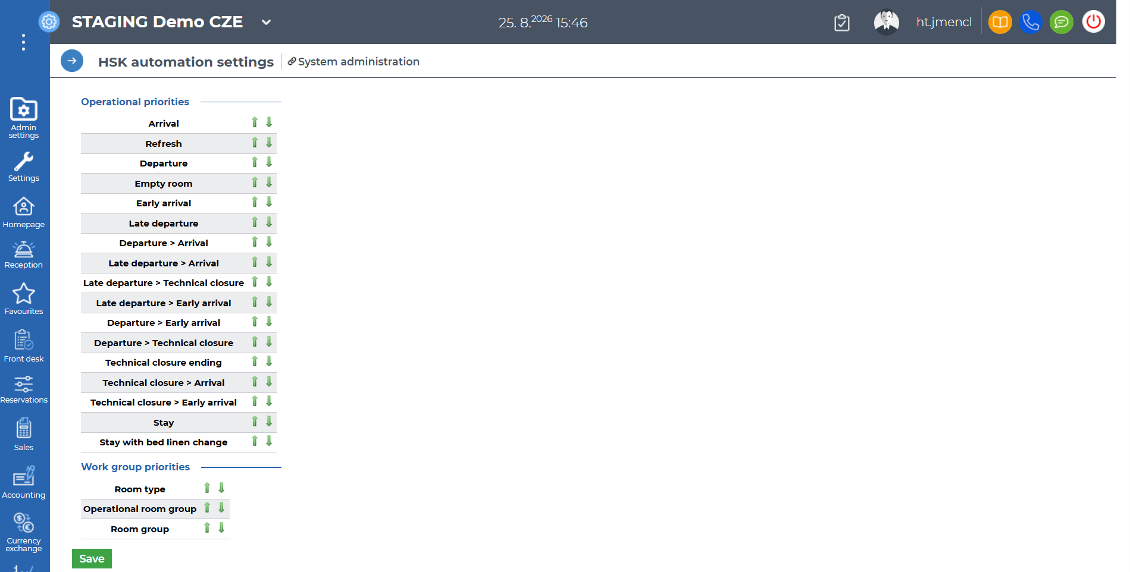Move Late departure > Early arrival down

(269, 302)
